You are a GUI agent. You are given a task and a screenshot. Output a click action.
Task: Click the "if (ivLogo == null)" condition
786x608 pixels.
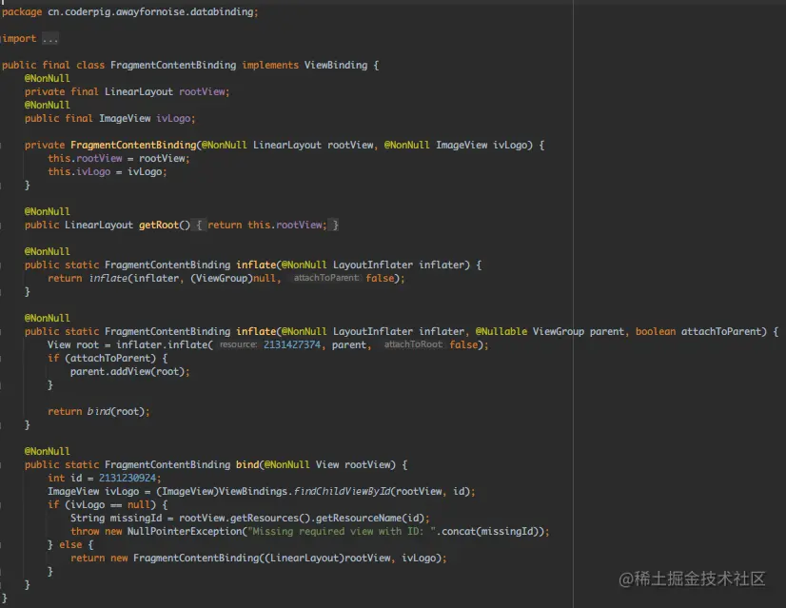(x=102, y=504)
